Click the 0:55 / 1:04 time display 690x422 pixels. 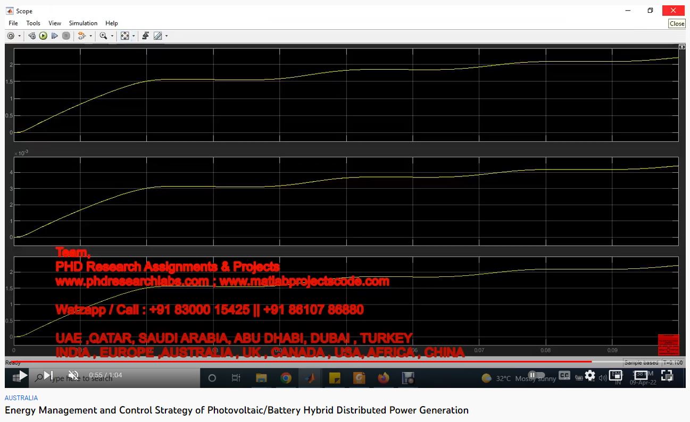pyautogui.click(x=105, y=375)
